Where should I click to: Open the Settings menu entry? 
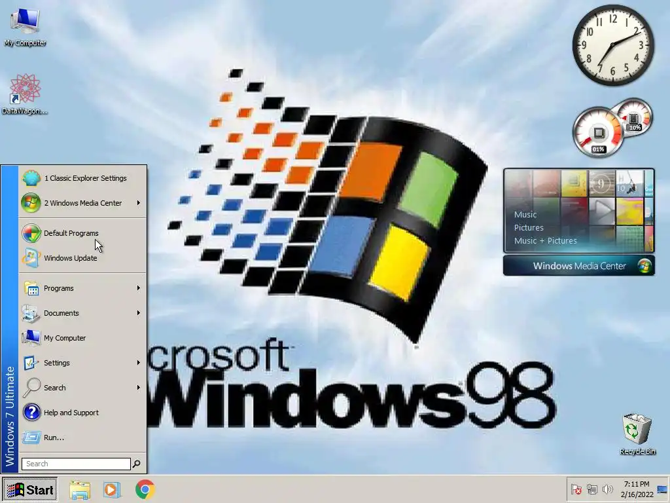[x=82, y=363]
